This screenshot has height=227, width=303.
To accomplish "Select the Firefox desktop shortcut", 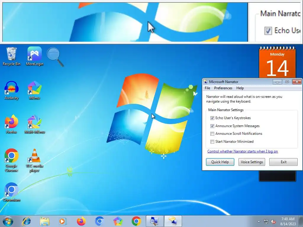I will (x=12, y=124).
